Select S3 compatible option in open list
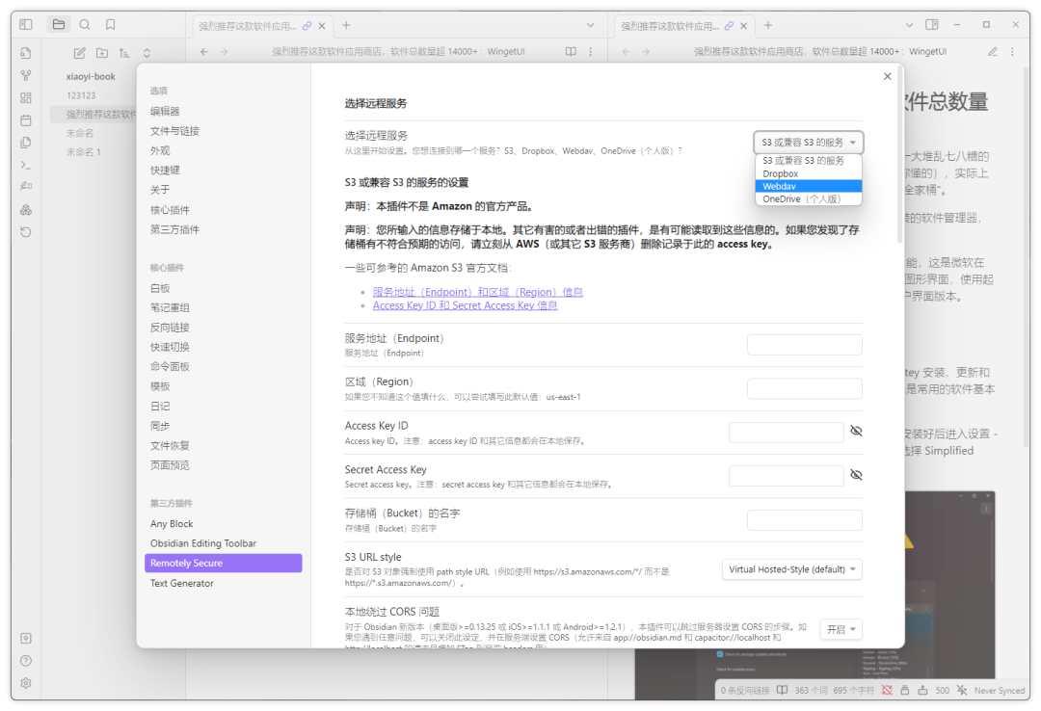This screenshot has height=711, width=1041. (808, 161)
